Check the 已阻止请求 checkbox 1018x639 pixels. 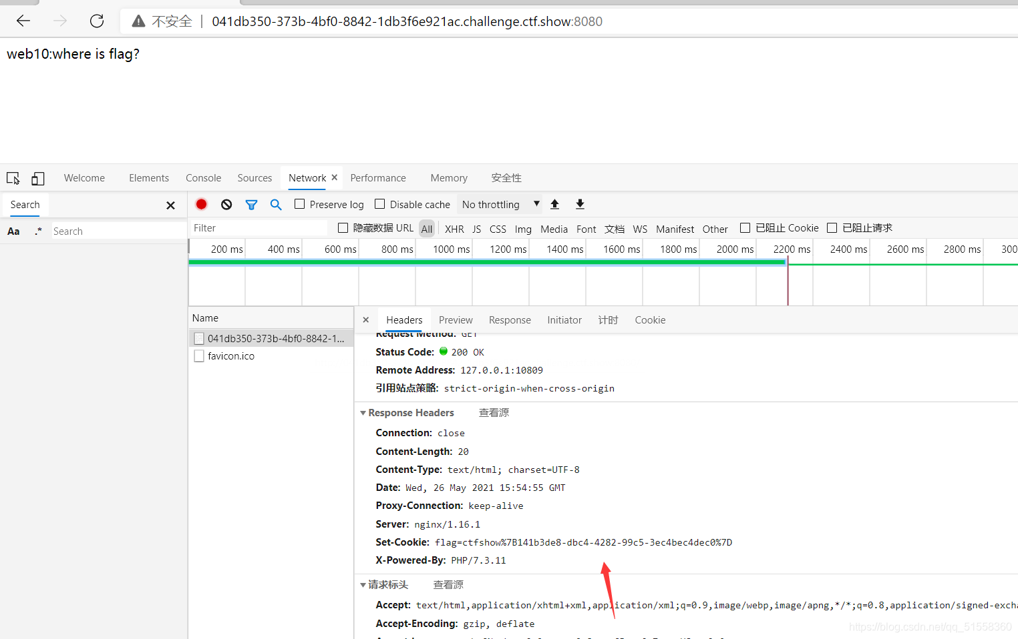832,228
